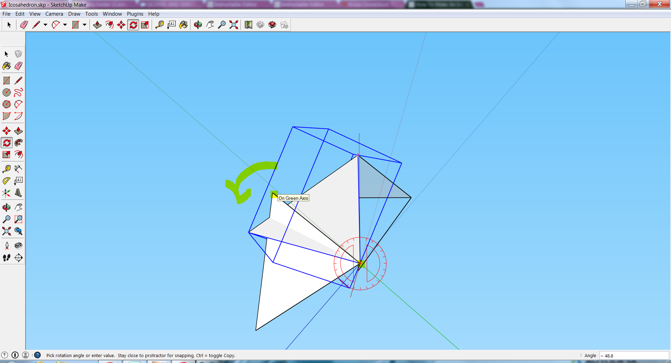Image resolution: width=671 pixels, height=363 pixels.
Task: Open the View menu
Action: coord(35,14)
